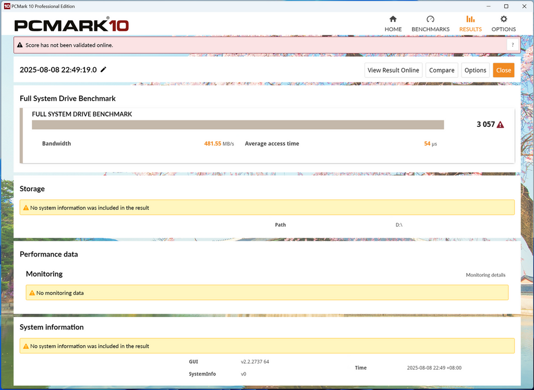Image resolution: width=534 pixels, height=390 pixels.
Task: Click the Options gear icon
Action: coord(503,19)
